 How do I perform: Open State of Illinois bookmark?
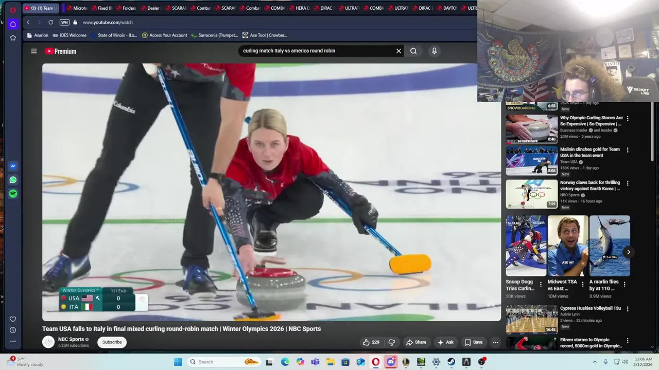[114, 35]
